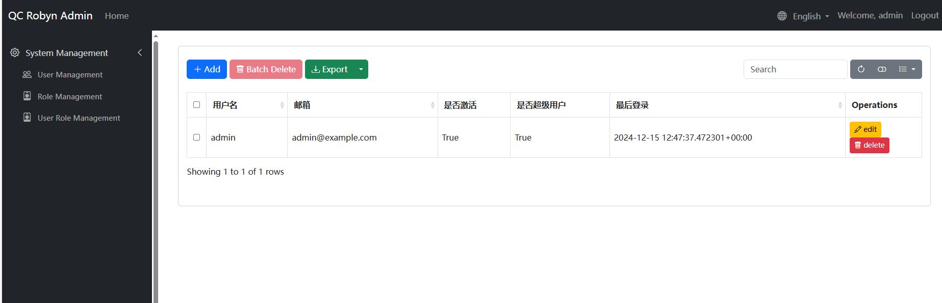Click Showing 1 to 1 rows text
Image resolution: width=942 pixels, height=303 pixels.
pyautogui.click(x=235, y=172)
